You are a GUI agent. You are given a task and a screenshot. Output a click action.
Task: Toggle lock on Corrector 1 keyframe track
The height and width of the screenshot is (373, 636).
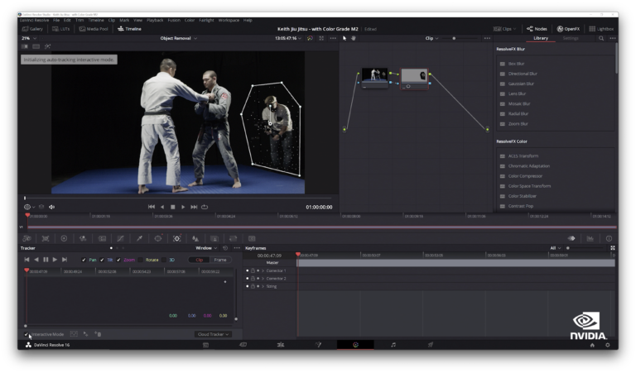click(253, 270)
